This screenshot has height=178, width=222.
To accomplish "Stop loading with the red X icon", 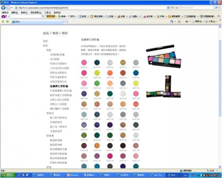I will [177, 8].
